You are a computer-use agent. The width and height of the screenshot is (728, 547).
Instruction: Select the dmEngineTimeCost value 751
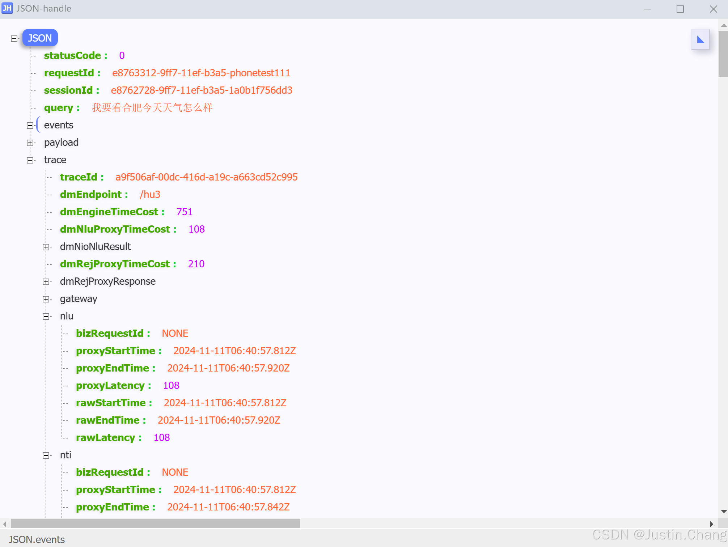(x=184, y=212)
